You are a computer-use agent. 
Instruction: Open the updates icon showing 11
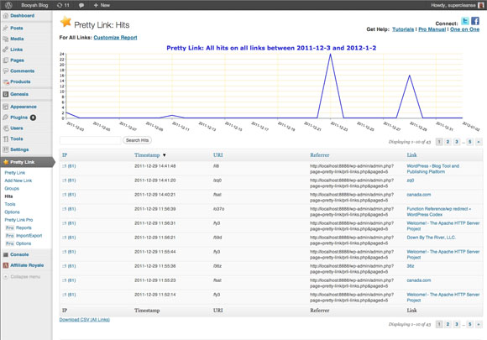tap(63, 5)
